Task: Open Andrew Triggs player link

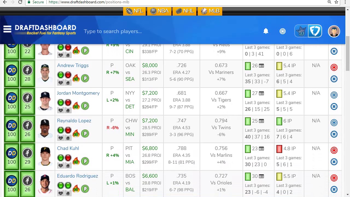Action: click(73, 65)
